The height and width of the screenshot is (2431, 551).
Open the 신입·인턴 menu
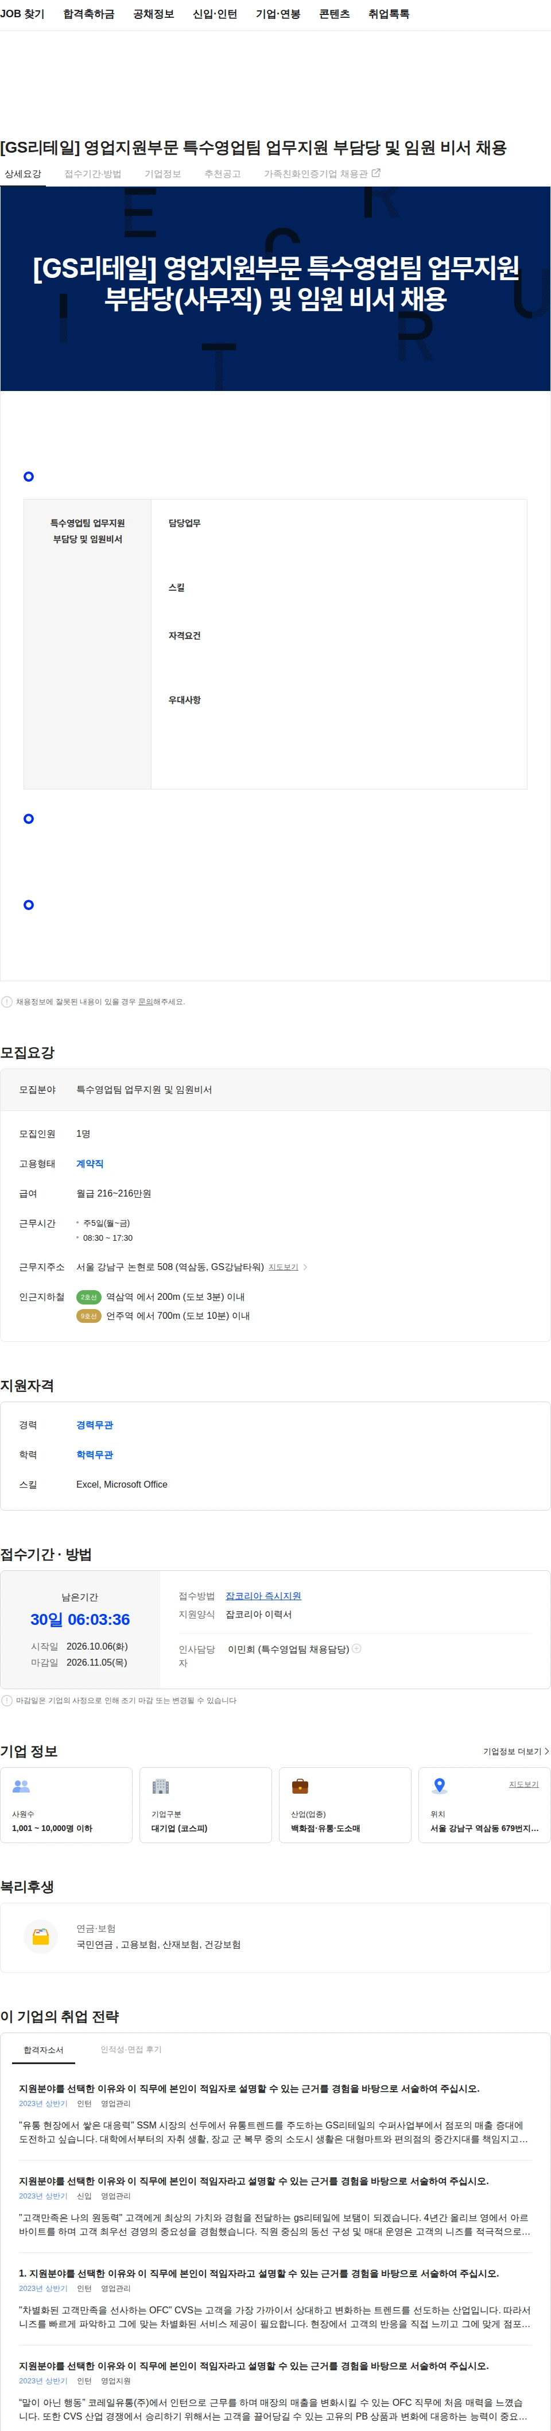pos(215,14)
